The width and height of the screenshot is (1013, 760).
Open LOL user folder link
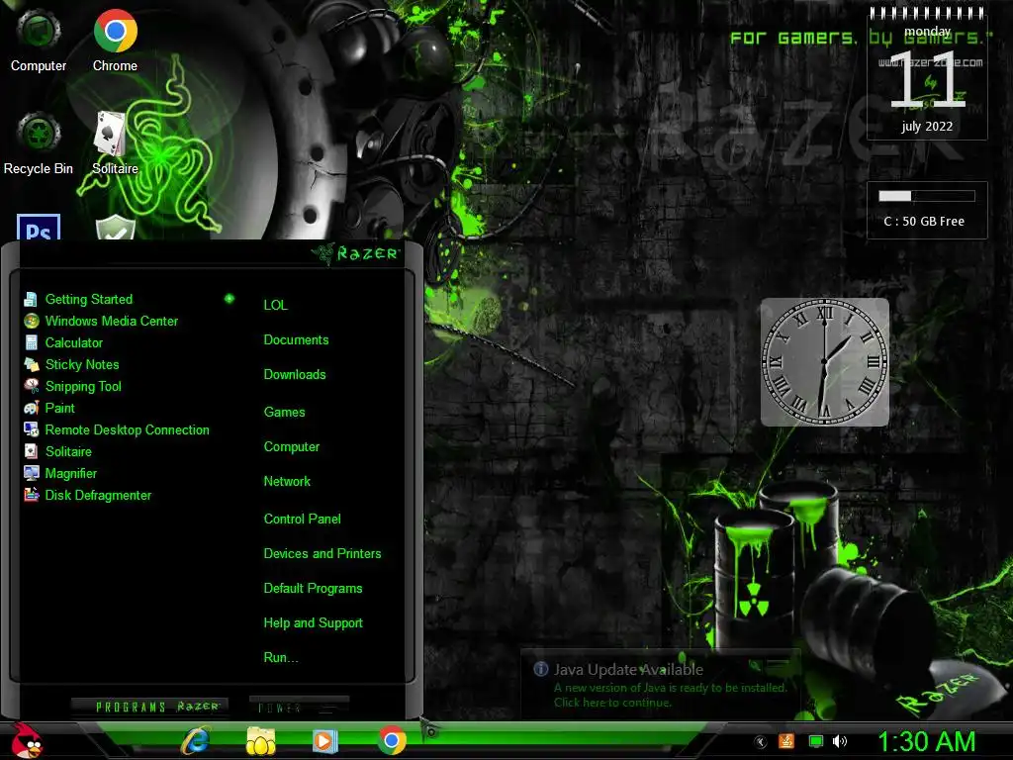coord(275,305)
